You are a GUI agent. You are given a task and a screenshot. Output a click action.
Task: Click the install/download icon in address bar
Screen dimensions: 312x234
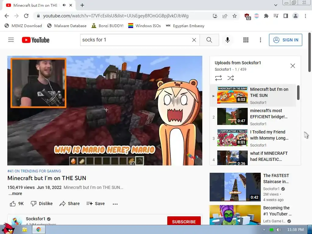[215, 16]
